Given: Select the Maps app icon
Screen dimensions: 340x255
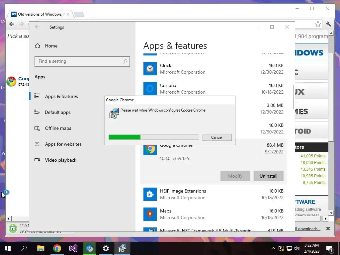Looking at the screenshot, I should (150, 214).
